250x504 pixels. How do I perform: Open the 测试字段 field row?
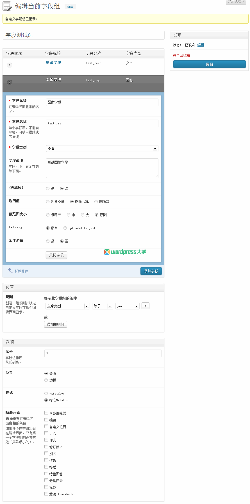coord(53,62)
